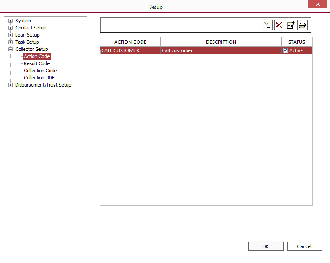Sort by the ACTION CODE column header
330x263 pixels.
point(130,42)
